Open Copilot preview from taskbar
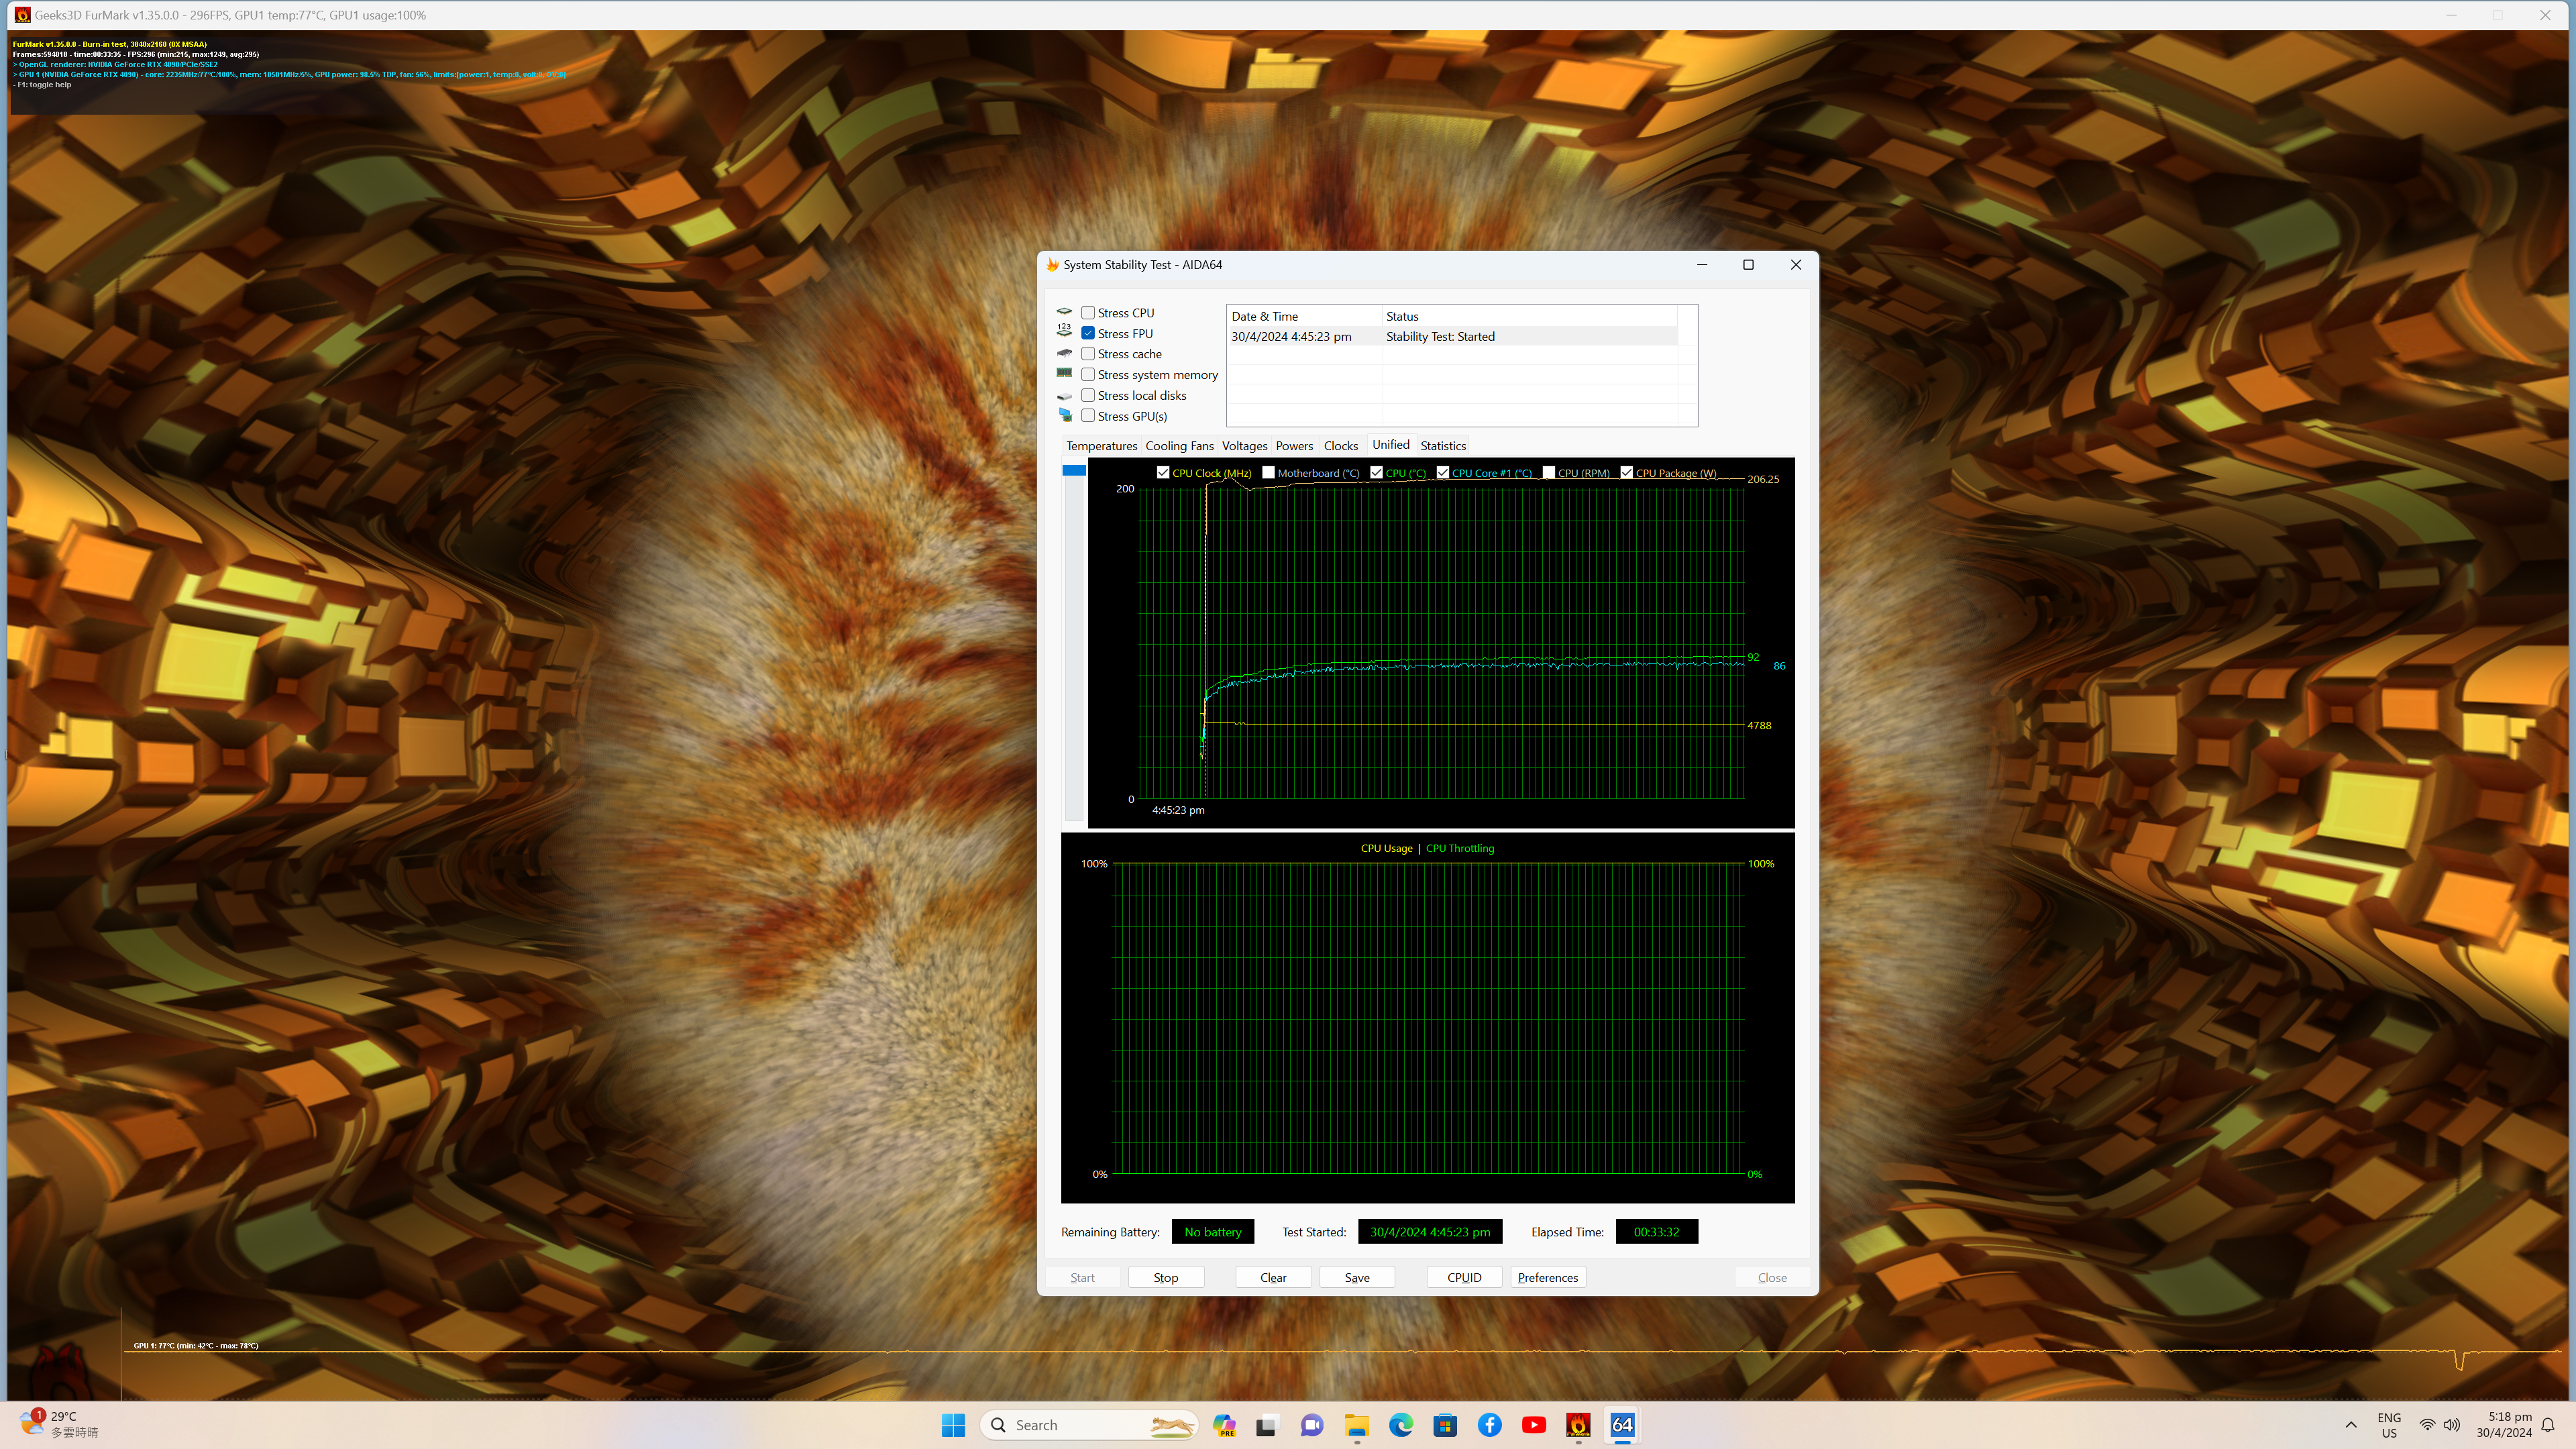The height and width of the screenshot is (1449, 2576). coord(1224,1425)
